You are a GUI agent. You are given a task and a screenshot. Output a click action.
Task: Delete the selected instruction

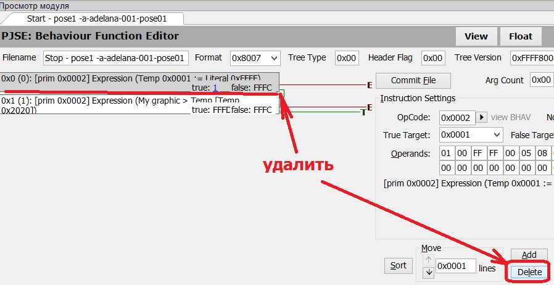point(529,272)
